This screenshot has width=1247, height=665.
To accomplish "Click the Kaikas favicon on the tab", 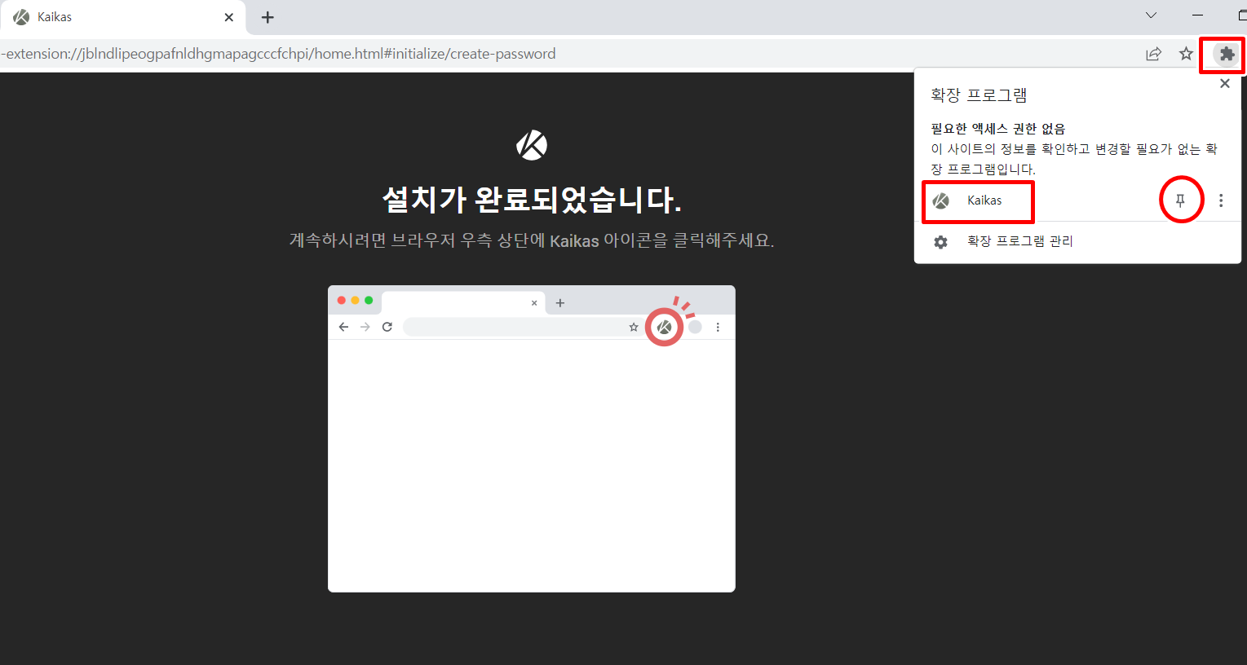I will (21, 17).
